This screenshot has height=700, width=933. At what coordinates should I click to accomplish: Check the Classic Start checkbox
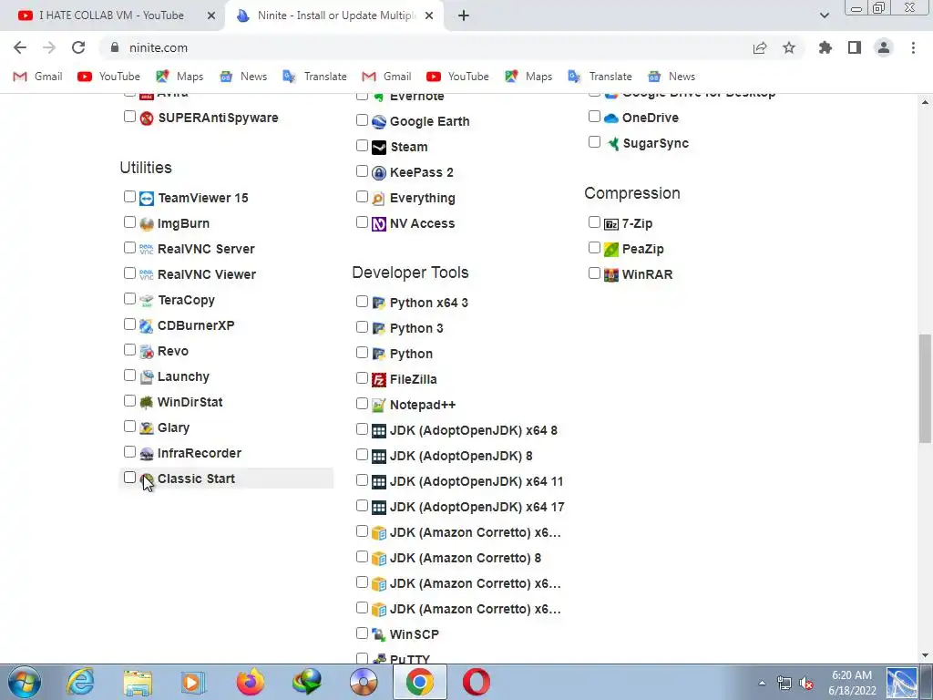coord(129,478)
